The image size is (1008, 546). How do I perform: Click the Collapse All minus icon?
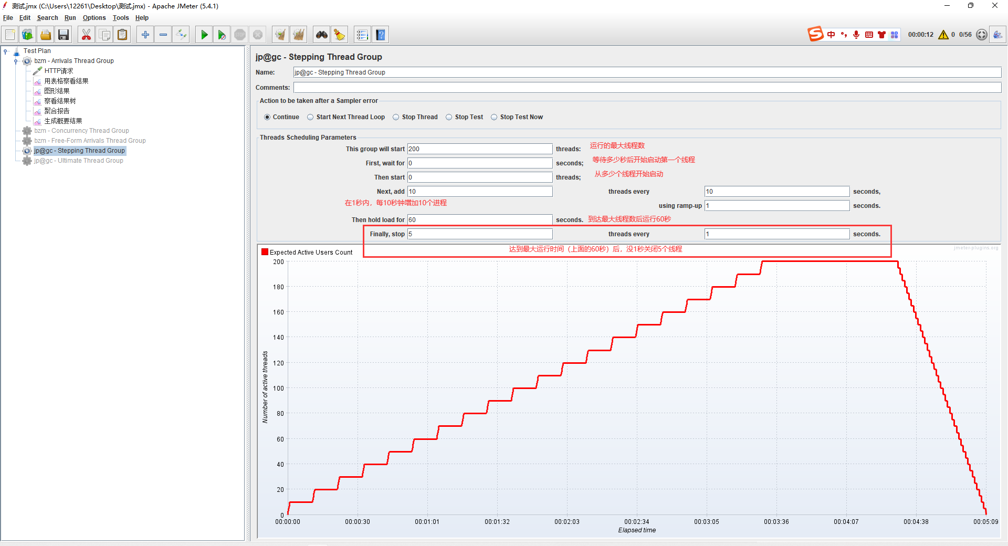pyautogui.click(x=163, y=35)
